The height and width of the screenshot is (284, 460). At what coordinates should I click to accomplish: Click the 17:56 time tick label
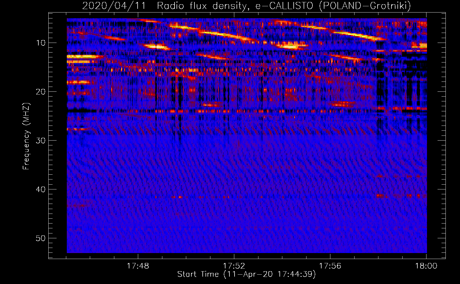point(330,266)
